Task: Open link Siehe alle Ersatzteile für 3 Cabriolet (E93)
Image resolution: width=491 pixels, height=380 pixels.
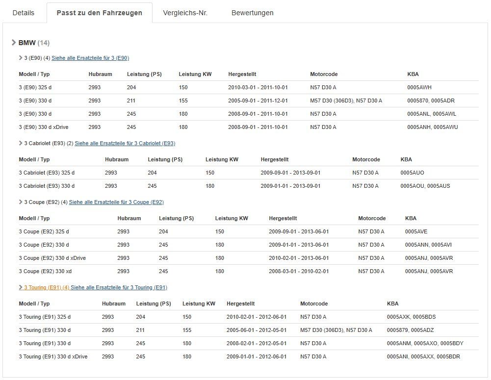Action: 125,143
